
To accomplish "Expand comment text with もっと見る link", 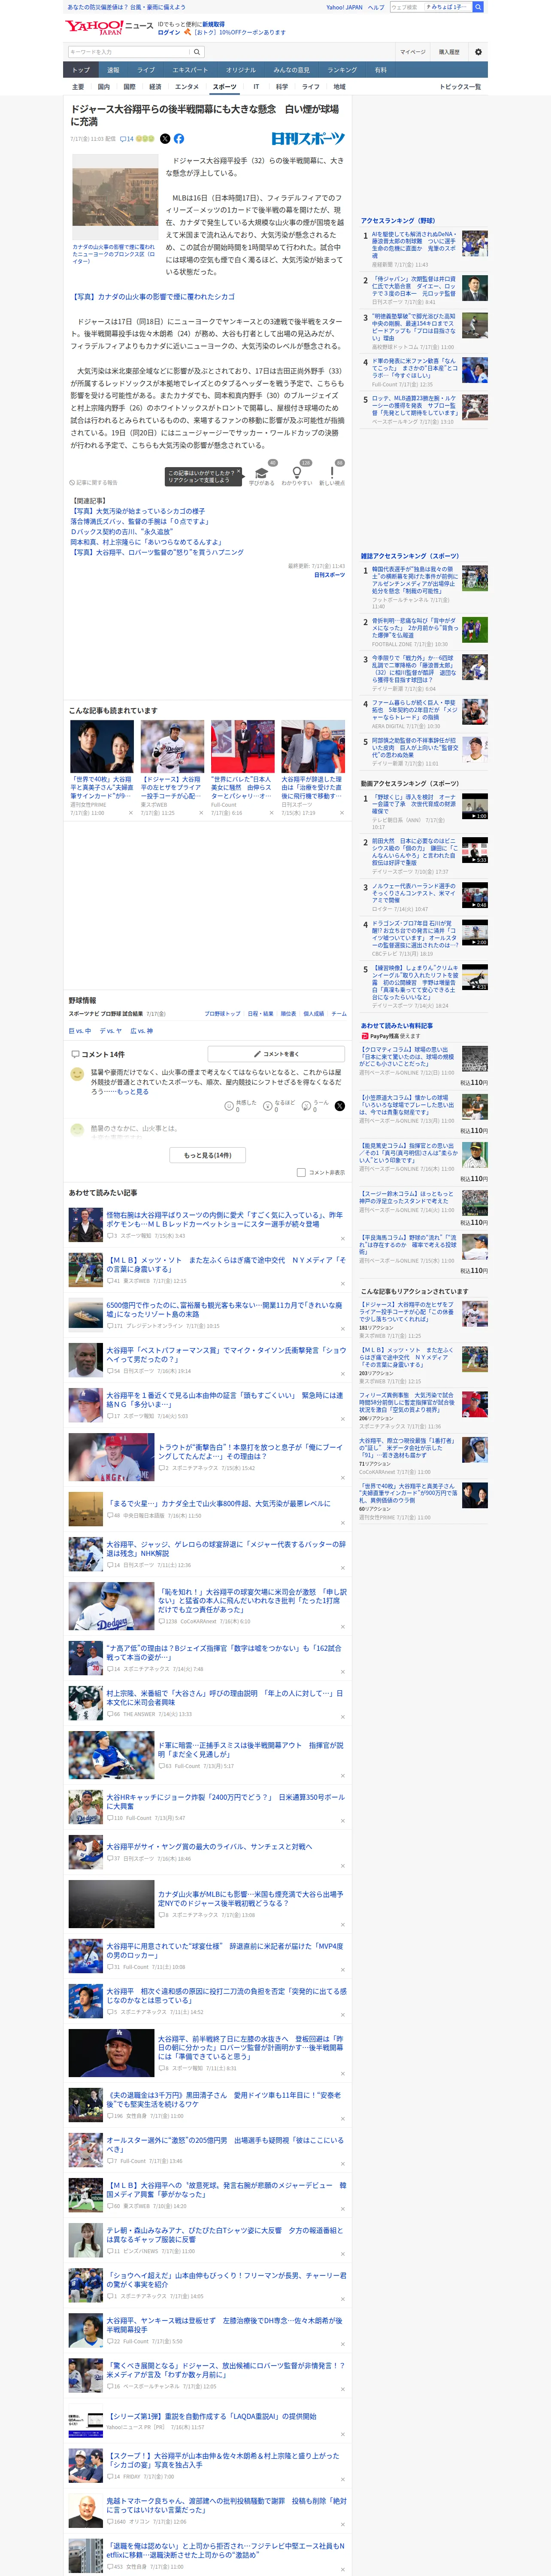I will click(x=132, y=1091).
